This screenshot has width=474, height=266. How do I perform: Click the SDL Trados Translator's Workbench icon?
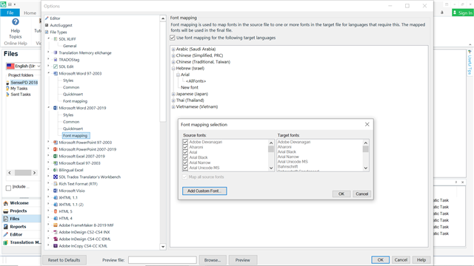point(56,177)
